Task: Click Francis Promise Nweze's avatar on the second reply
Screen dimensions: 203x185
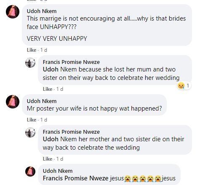Action: (30, 132)
